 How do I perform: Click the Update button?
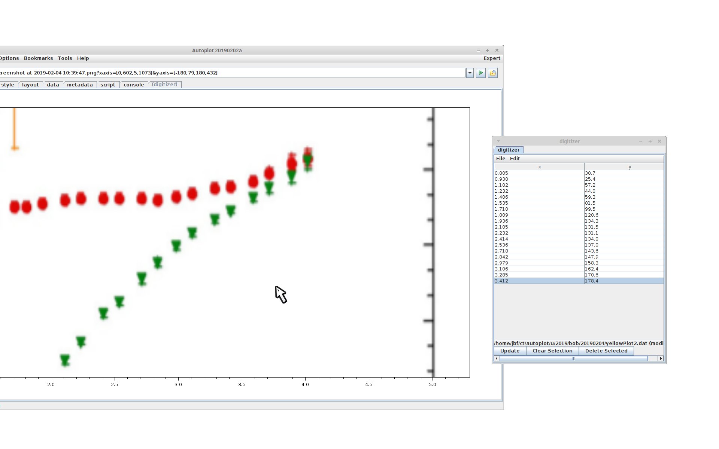pos(510,351)
